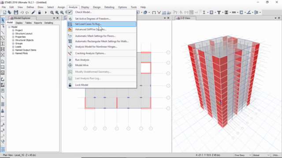This screenshot has height=158, width=282.
Task: Choose Analysis Model for Nonlinear Hinges
Action: click(102, 47)
